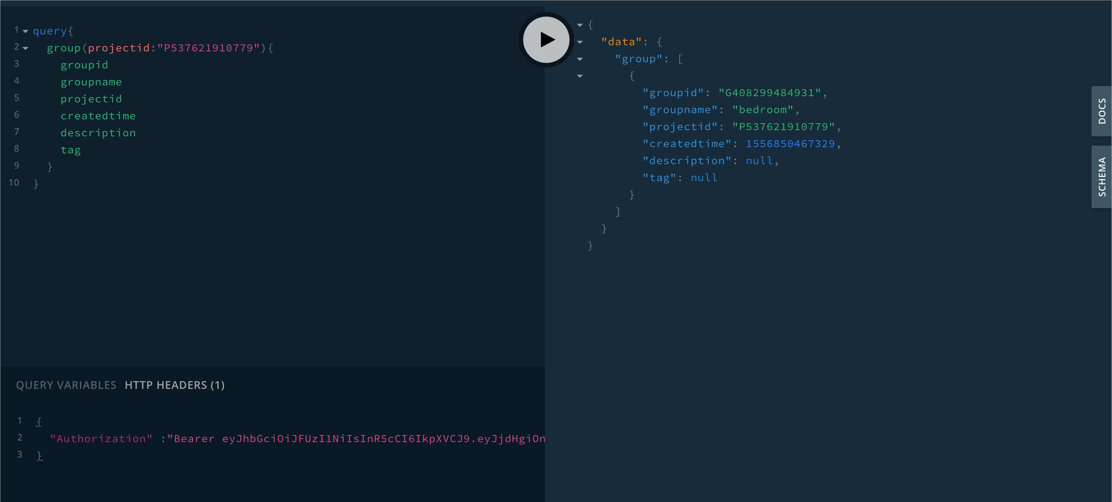Collapse the group block on line 2
This screenshot has width=1112, height=502.
coord(25,48)
